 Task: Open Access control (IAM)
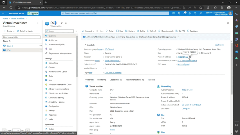[56, 44]
